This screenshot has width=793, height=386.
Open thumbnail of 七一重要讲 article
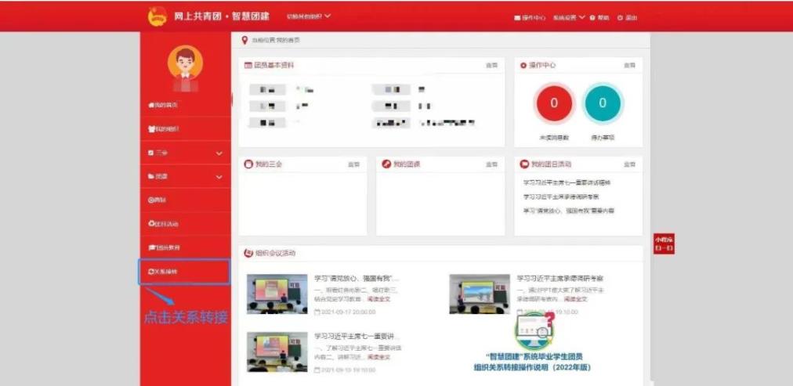tap(277, 352)
